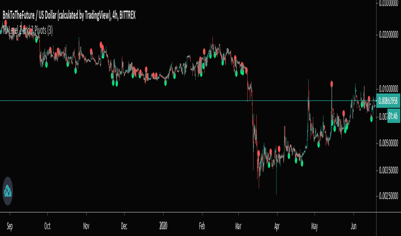Click the 2020 label on time axis
This screenshot has height=236, width=401.
(x=163, y=226)
